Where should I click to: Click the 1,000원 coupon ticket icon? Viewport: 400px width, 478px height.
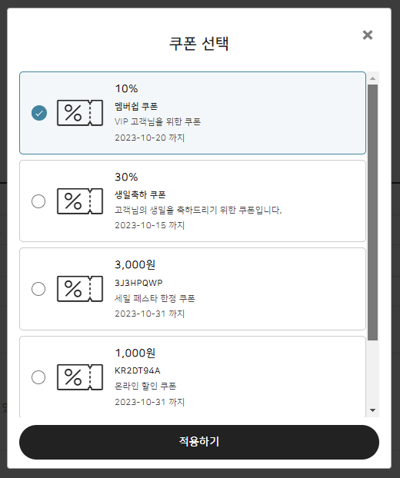click(80, 377)
